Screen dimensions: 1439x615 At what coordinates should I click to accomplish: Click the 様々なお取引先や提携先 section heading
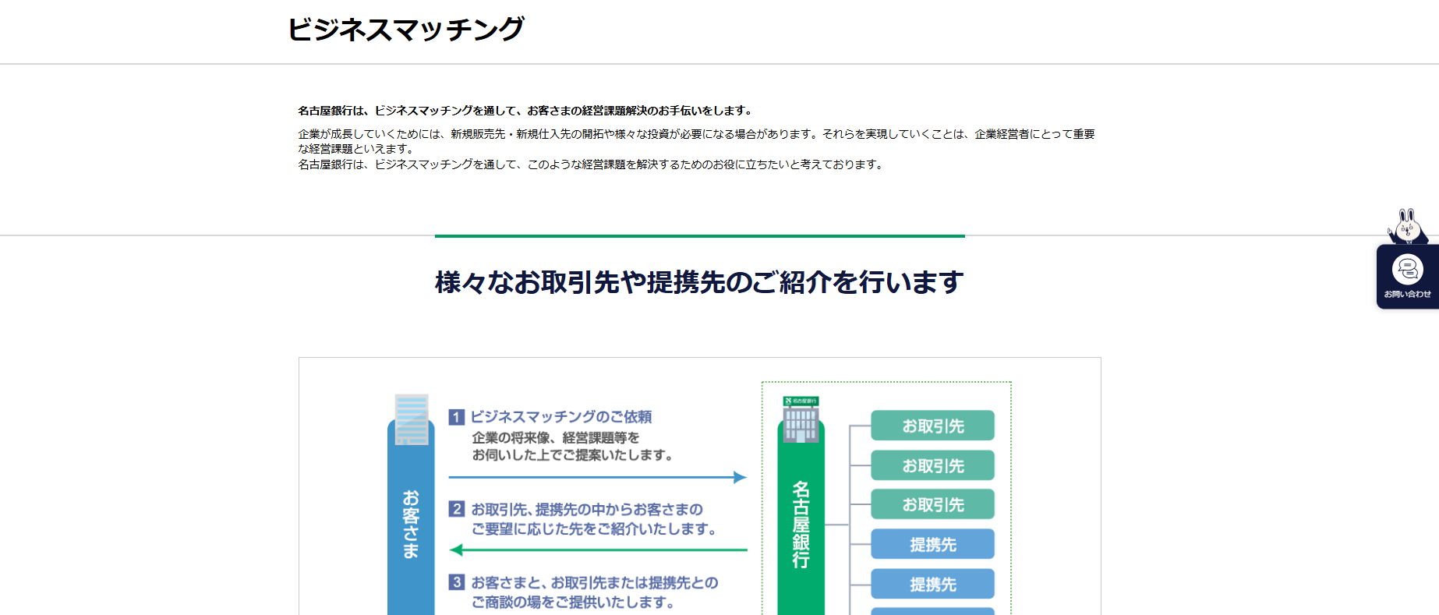click(699, 282)
